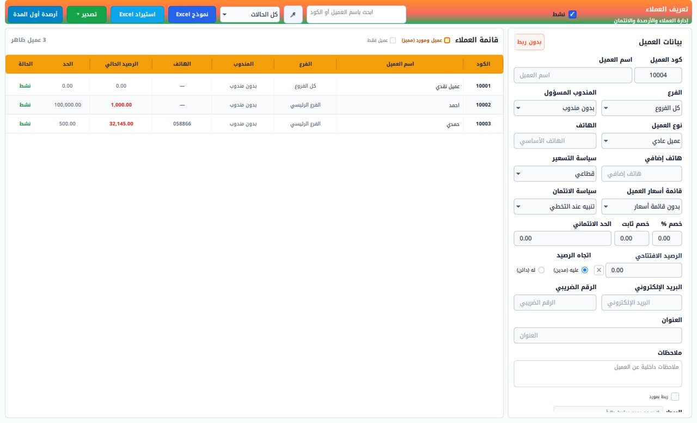
Task: Click the الكود column header
Action: click(x=483, y=64)
